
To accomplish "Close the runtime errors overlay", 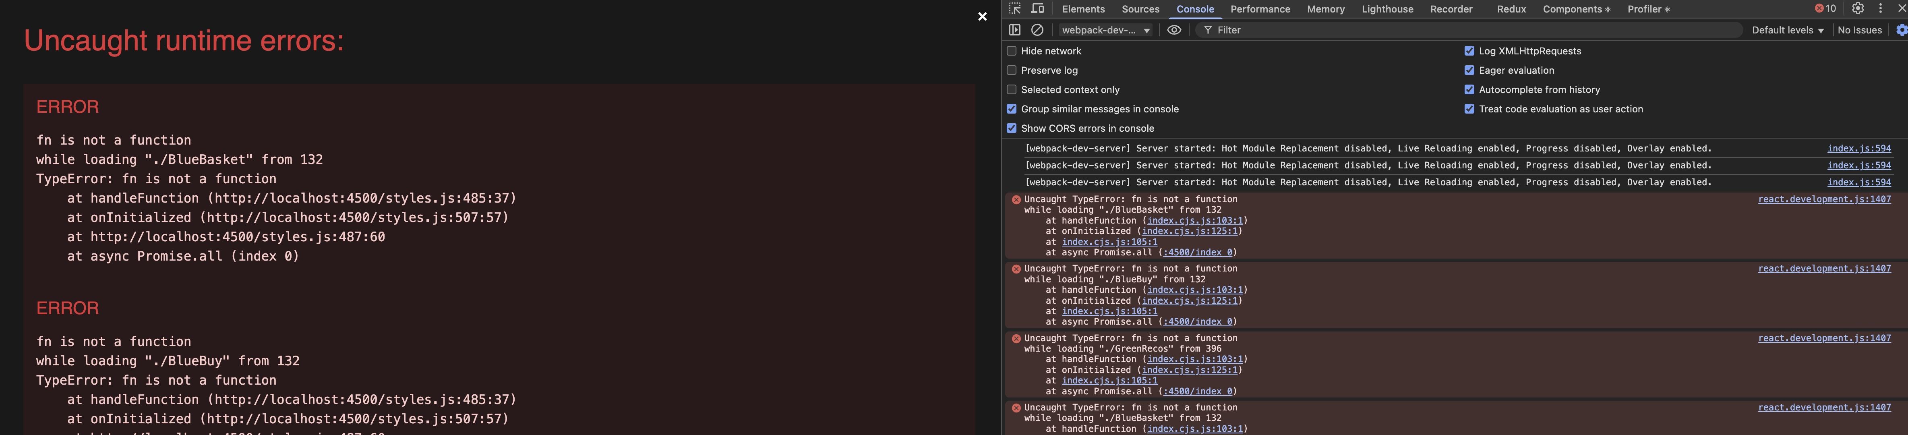I will click(x=982, y=16).
